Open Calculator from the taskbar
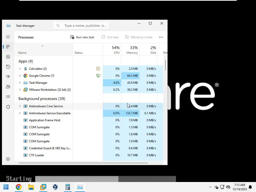256x192 pixels. (x=67, y=187)
